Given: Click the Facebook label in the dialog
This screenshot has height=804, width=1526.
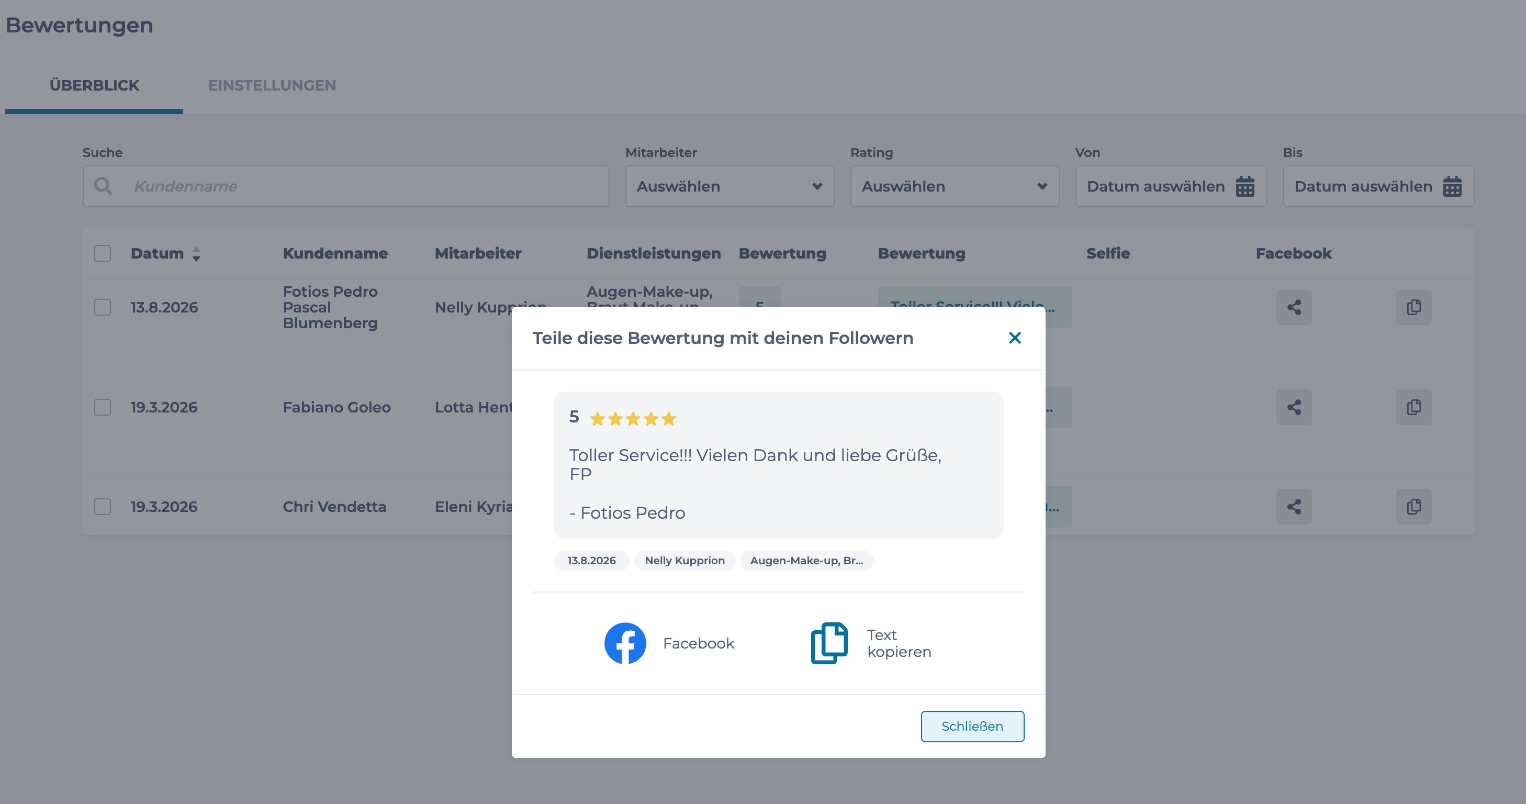Looking at the screenshot, I should [699, 643].
